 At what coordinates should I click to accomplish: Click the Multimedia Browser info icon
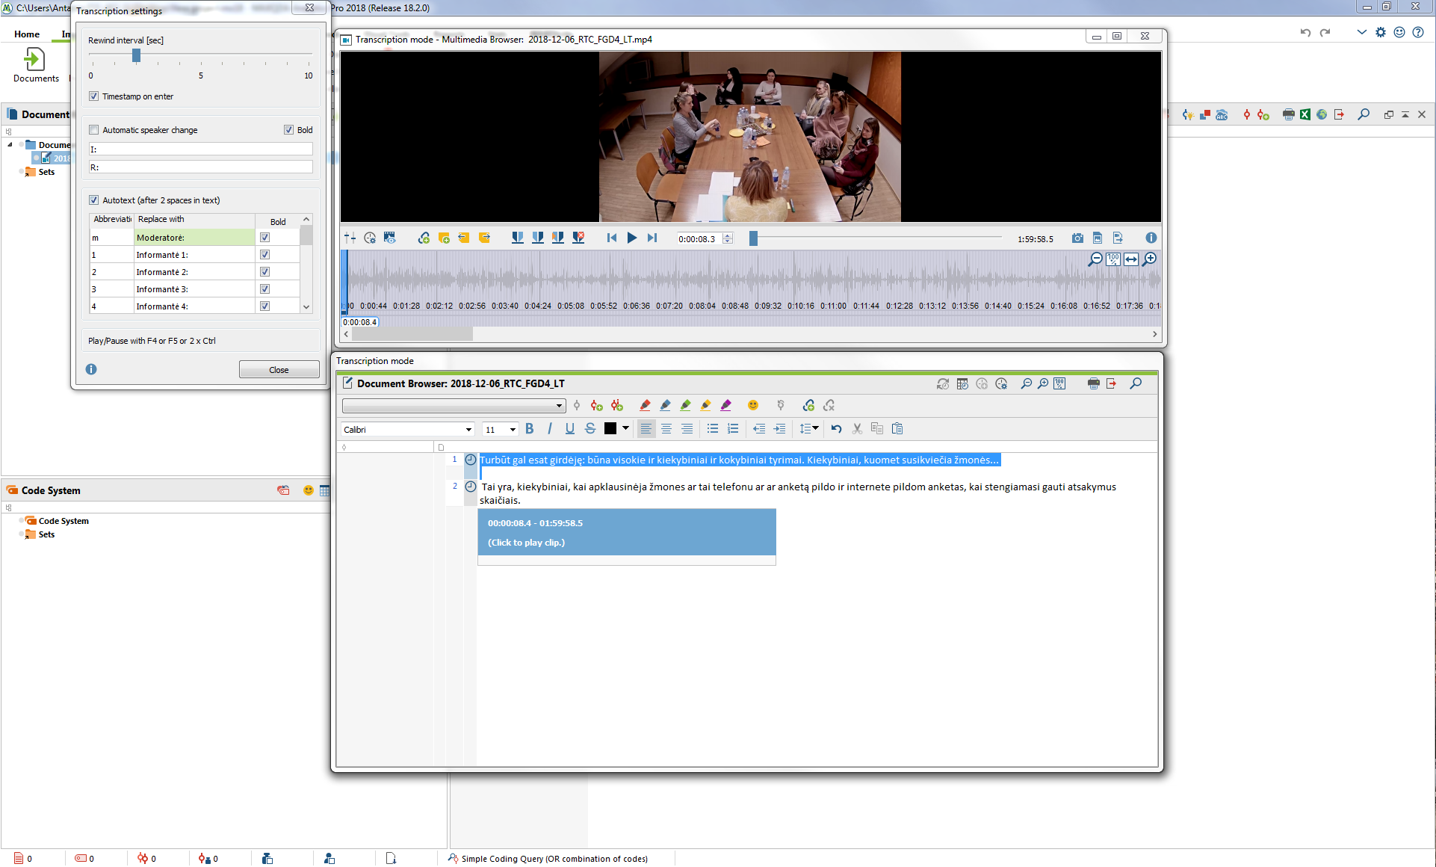point(1151,238)
